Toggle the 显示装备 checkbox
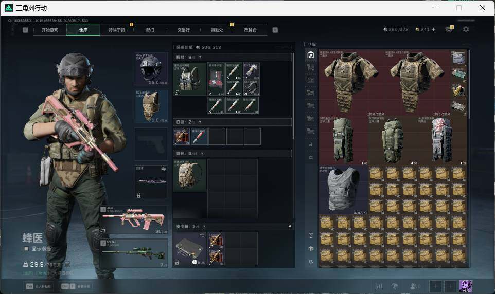The image size is (495, 294). point(26,249)
